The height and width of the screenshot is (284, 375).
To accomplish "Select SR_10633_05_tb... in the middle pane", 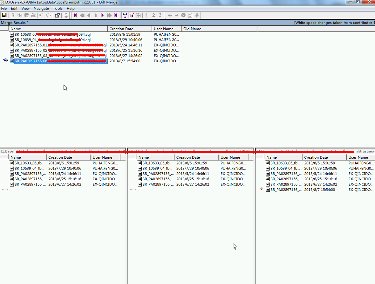I will (x=155, y=163).
